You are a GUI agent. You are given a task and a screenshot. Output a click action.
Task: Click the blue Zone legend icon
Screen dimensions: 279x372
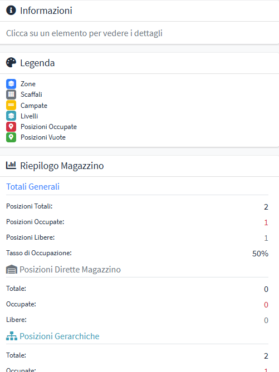tap(11, 84)
